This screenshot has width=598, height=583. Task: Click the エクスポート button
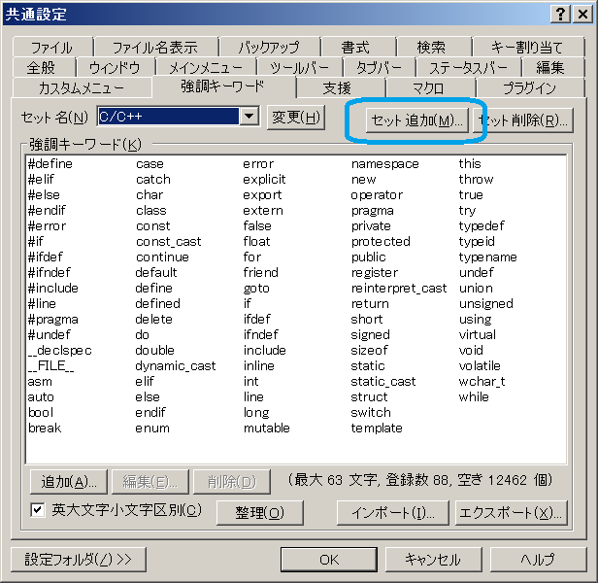point(511,512)
